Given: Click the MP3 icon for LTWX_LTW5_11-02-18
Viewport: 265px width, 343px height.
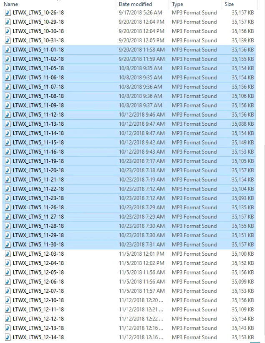Looking at the screenshot, I should coord(8,59).
